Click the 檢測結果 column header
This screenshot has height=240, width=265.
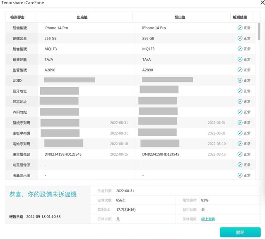(240, 17)
